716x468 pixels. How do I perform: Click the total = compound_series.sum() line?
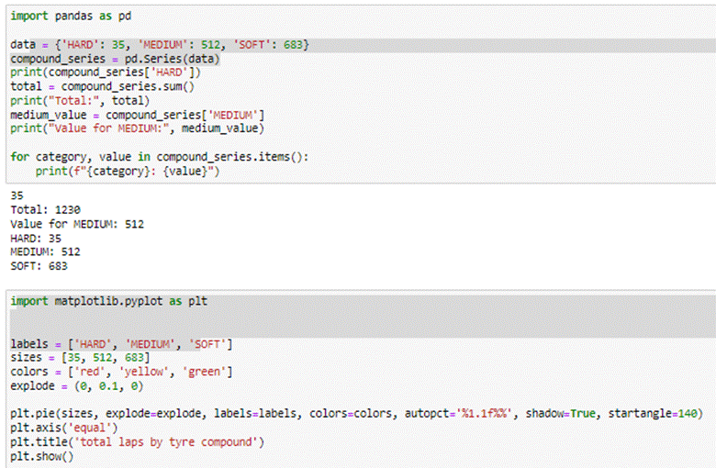[102, 87]
